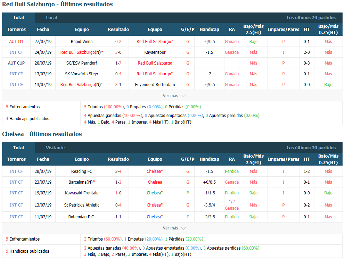Open the Rapid Viena team link
The width and height of the screenshot is (345, 260).
[82, 42]
